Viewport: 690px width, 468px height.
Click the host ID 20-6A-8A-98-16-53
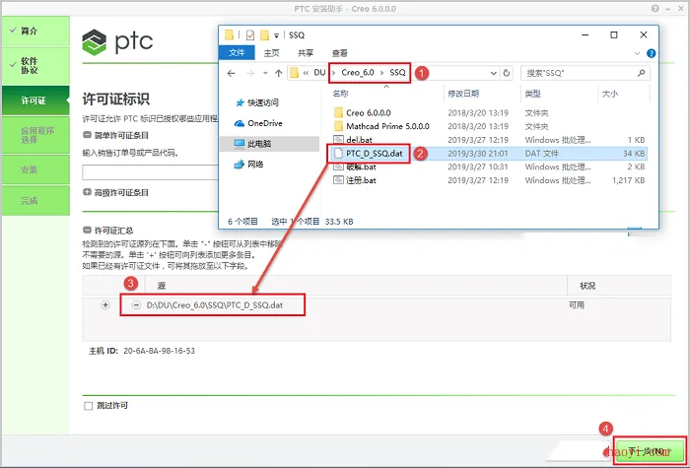(x=159, y=351)
